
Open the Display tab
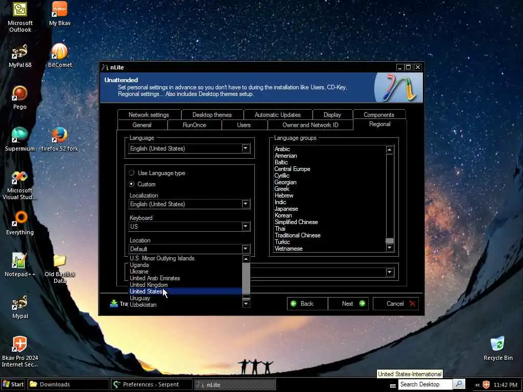pos(332,115)
